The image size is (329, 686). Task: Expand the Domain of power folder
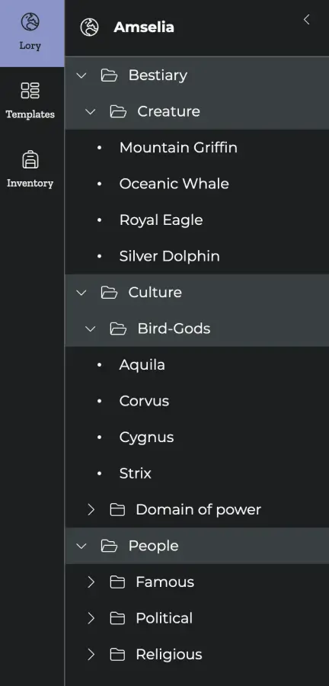[91, 510]
